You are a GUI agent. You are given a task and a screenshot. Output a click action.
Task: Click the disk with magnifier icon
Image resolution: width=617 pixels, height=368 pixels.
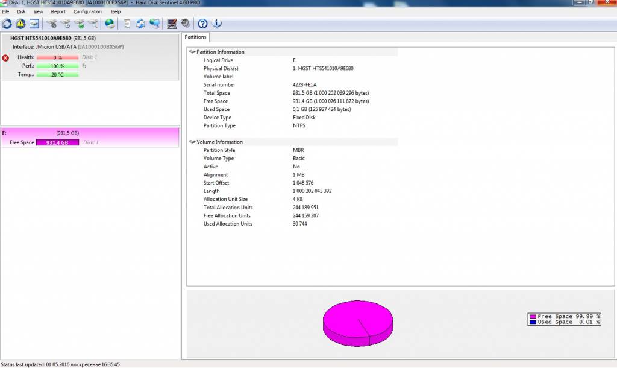(x=93, y=24)
